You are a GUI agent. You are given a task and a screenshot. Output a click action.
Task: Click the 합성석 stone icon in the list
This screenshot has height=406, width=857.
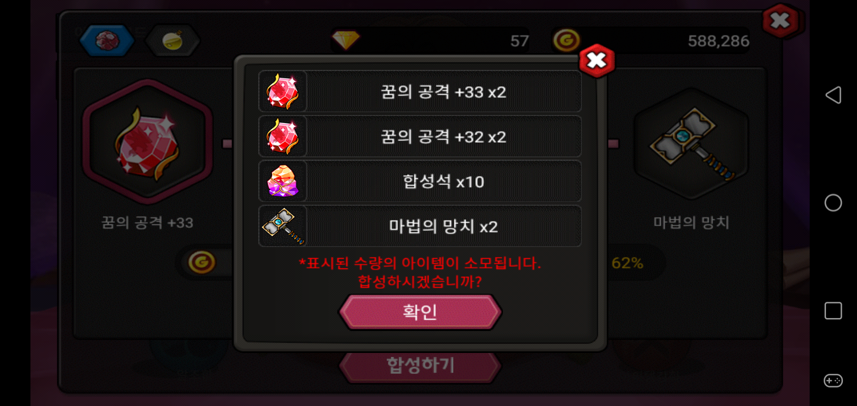coord(282,181)
